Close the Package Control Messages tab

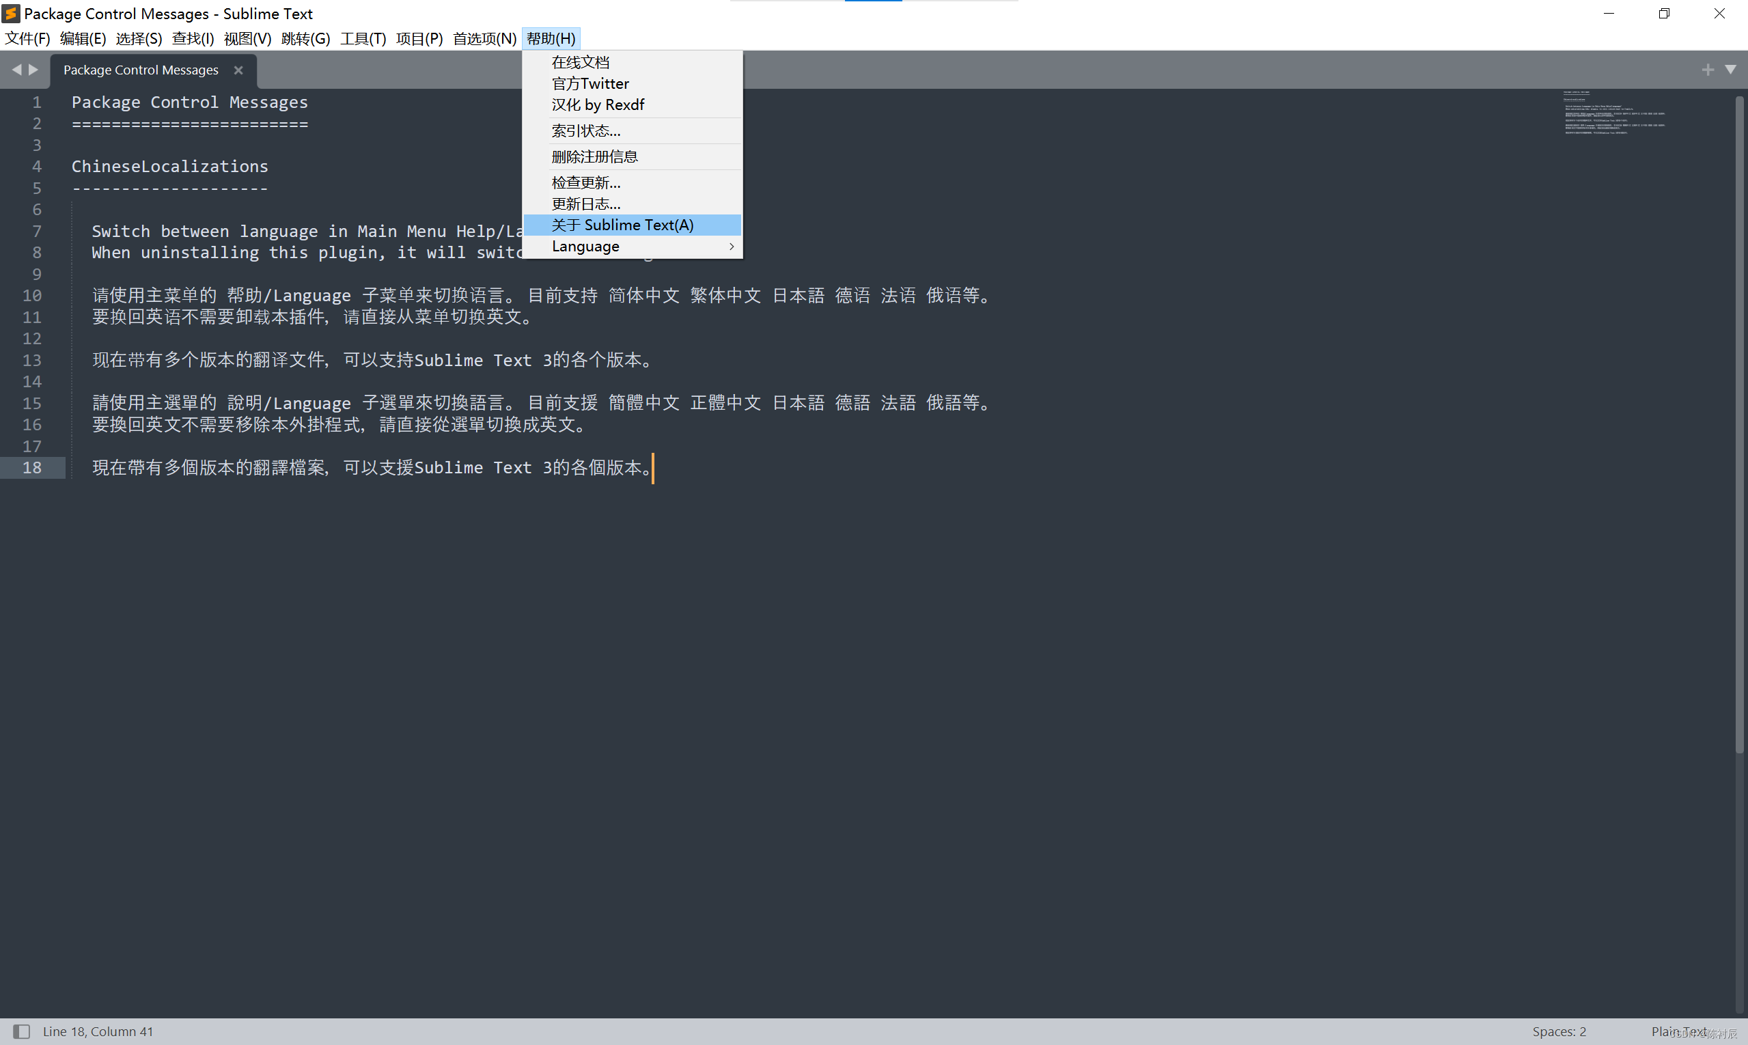(238, 70)
